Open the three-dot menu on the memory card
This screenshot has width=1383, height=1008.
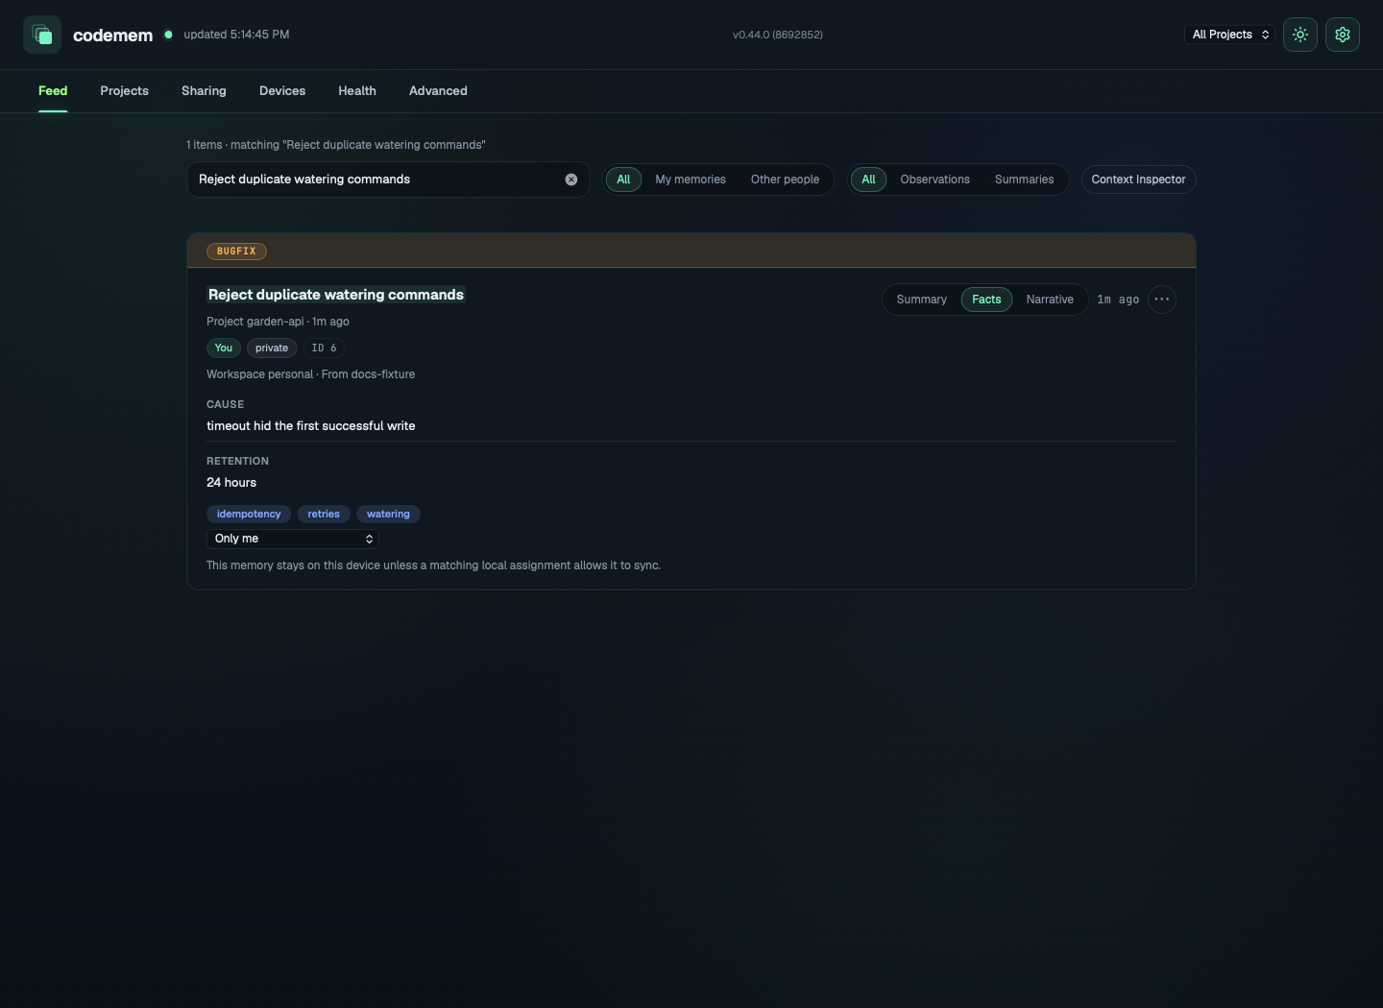tap(1162, 300)
